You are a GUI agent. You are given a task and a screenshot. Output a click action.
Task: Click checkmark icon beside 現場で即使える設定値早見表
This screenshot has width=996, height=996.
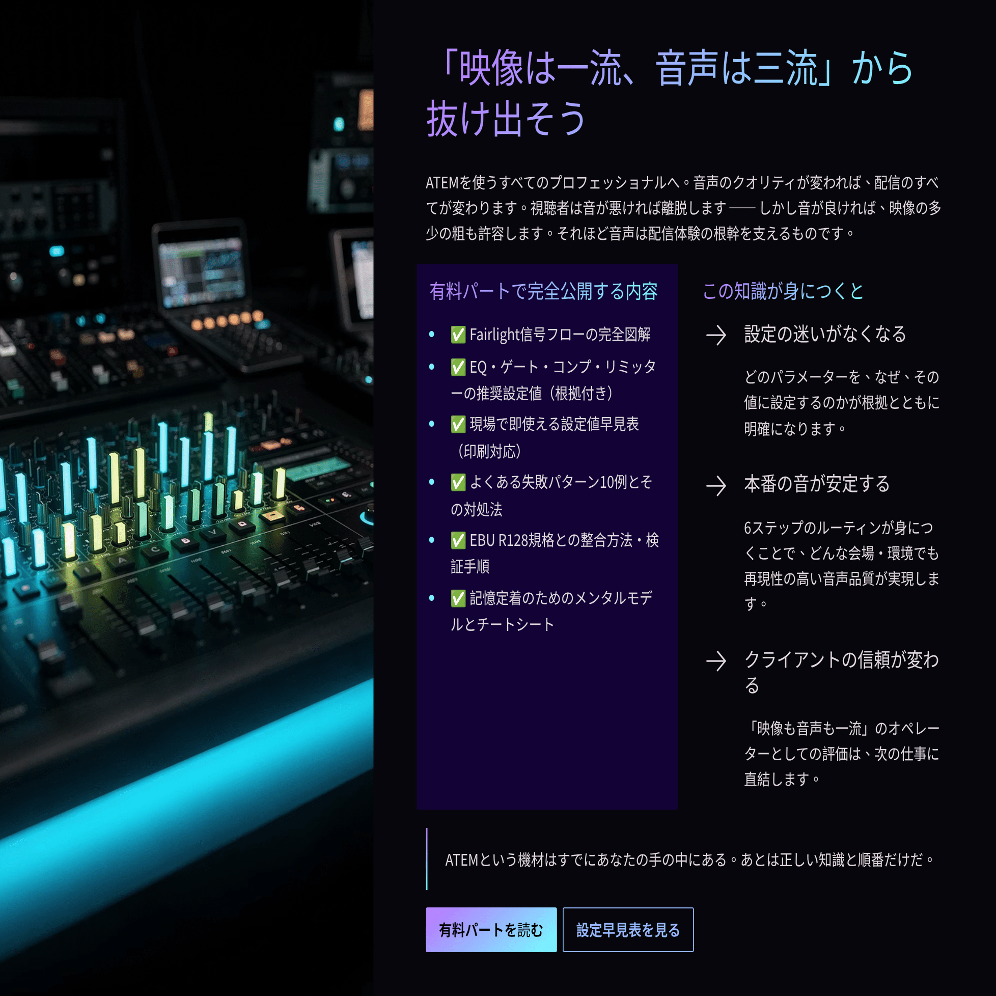458,424
